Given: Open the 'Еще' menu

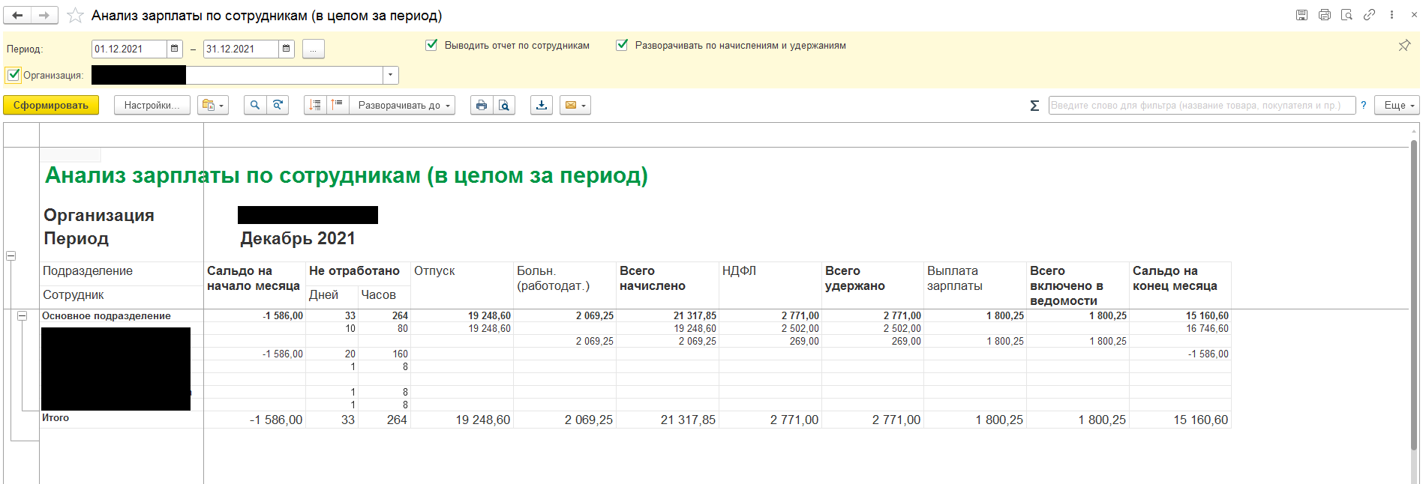Looking at the screenshot, I should (x=1398, y=106).
